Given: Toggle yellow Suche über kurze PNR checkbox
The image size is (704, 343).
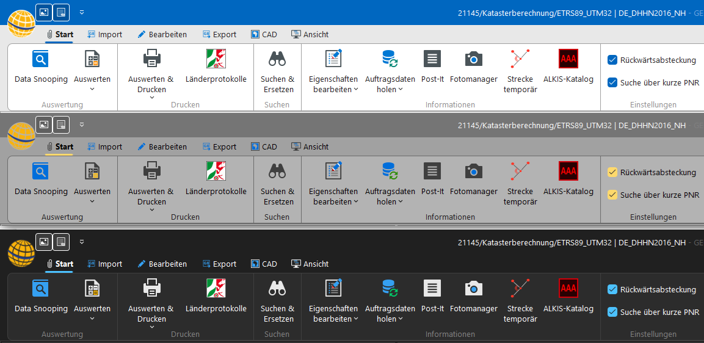Looking at the screenshot, I should coord(612,195).
